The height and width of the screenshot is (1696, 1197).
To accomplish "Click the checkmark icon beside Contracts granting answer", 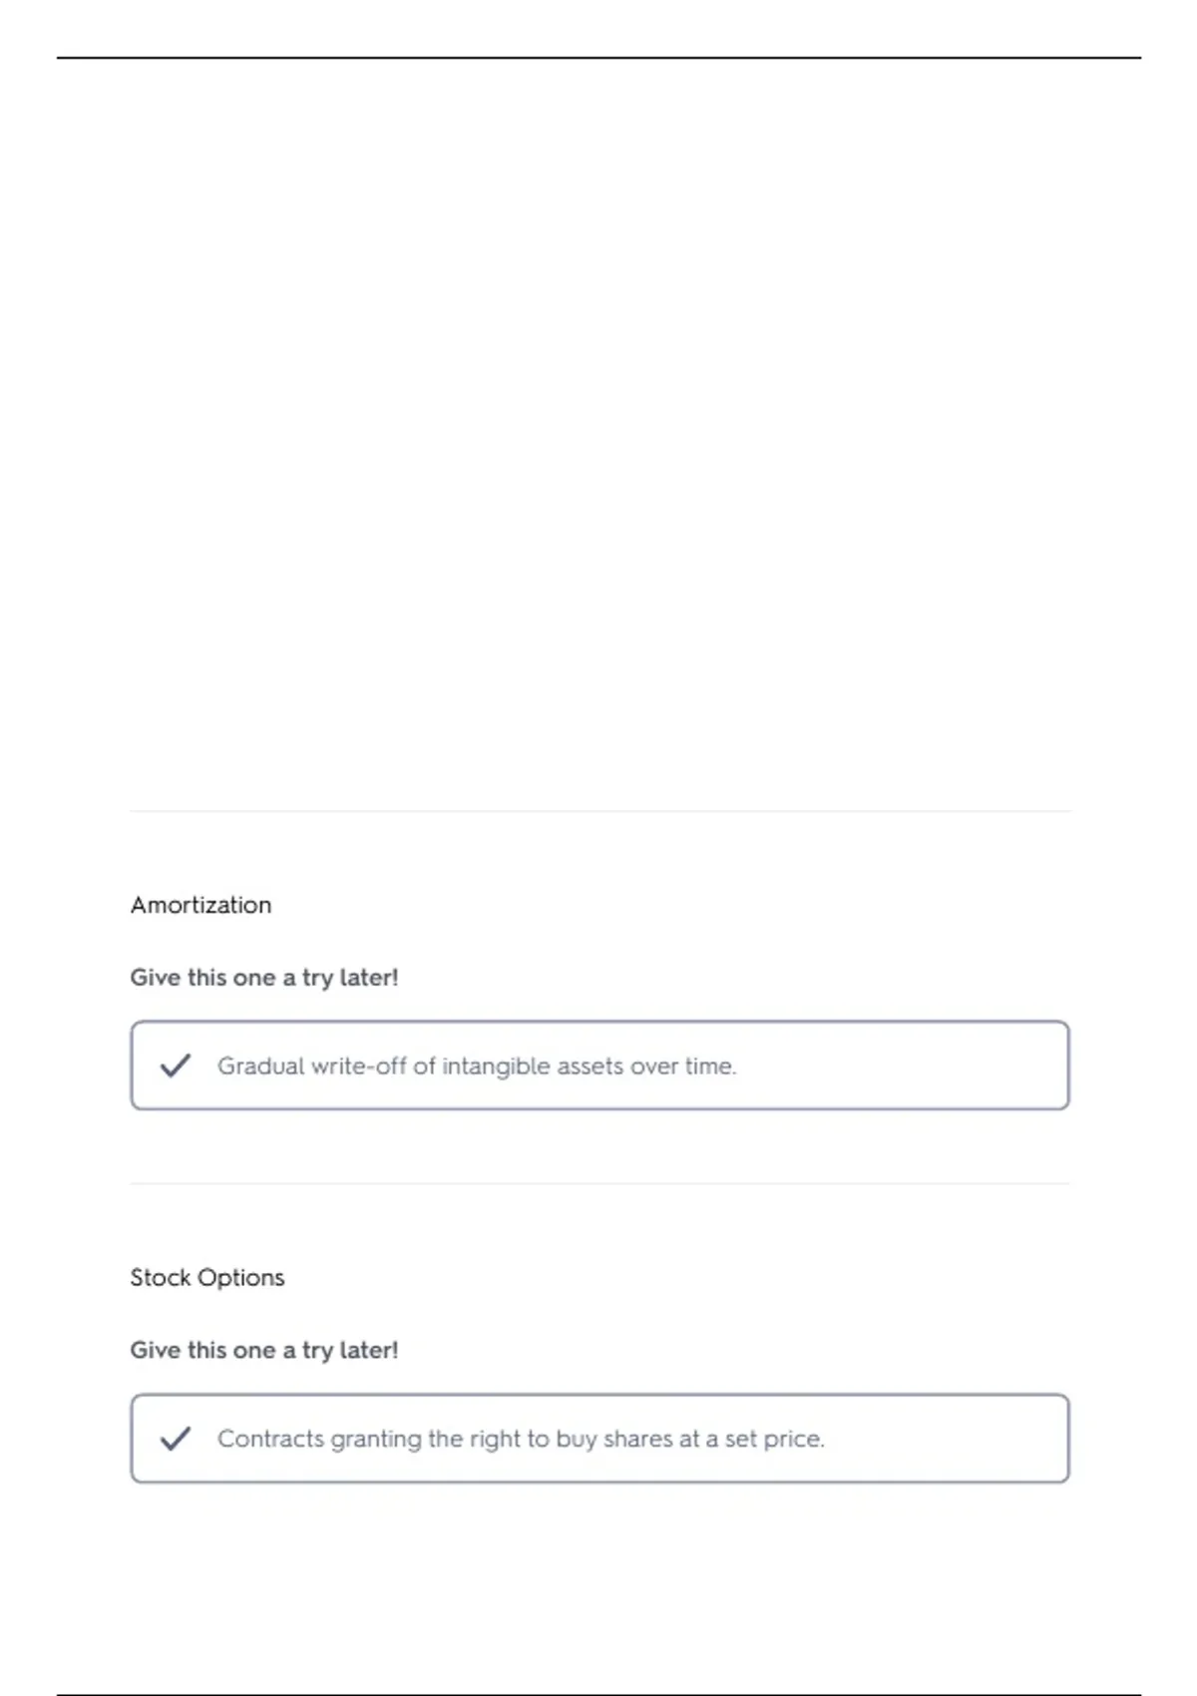I will [176, 1439].
